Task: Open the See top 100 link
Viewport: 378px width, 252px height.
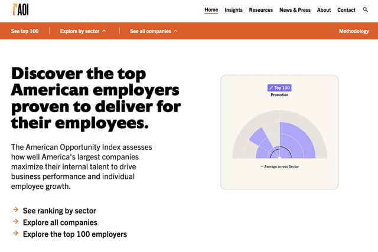Action: point(25,31)
